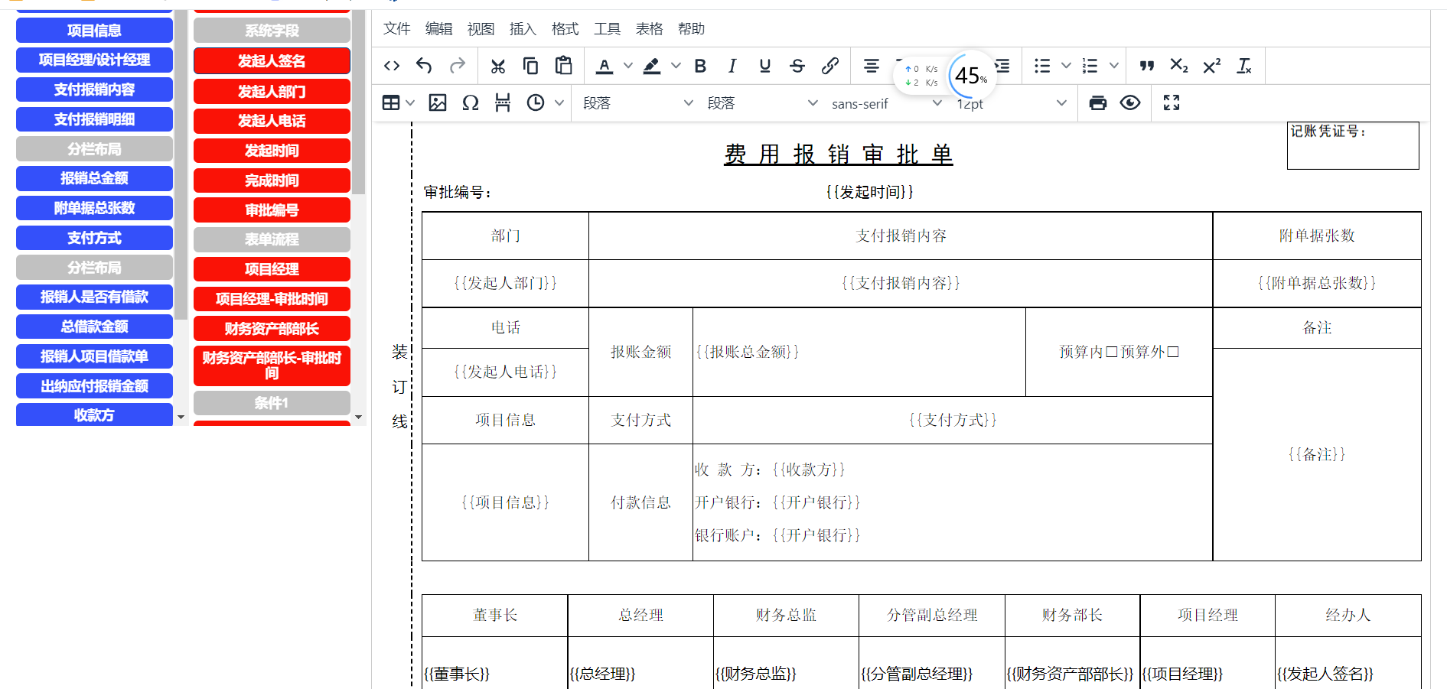Insert a numbered list
The height and width of the screenshot is (689, 1447).
(1090, 67)
